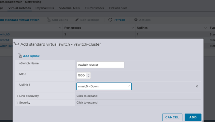Click the CANCEL button
215x122 pixels.
172,117
